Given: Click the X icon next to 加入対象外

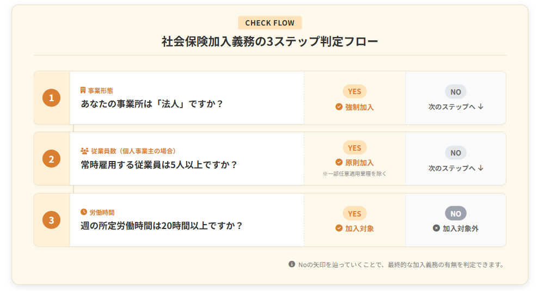Looking at the screenshot, I should [x=436, y=228].
